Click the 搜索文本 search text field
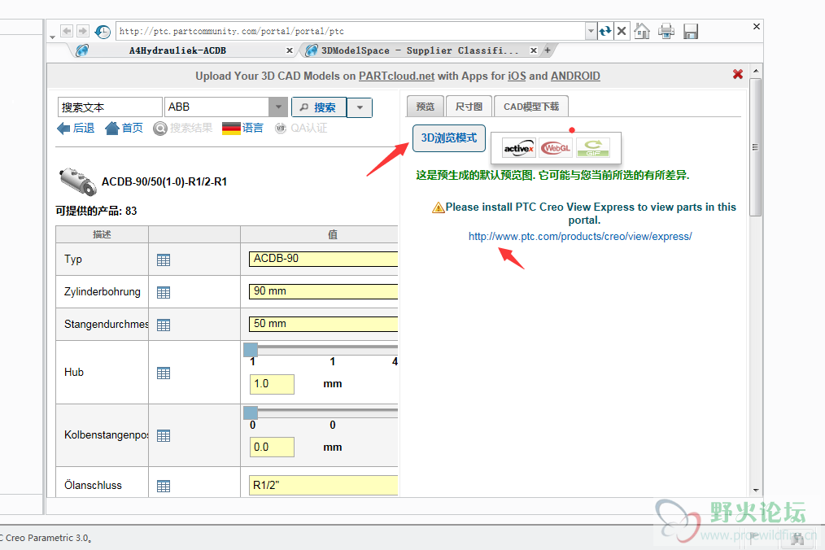Image resolution: width=825 pixels, height=550 pixels. (110, 107)
